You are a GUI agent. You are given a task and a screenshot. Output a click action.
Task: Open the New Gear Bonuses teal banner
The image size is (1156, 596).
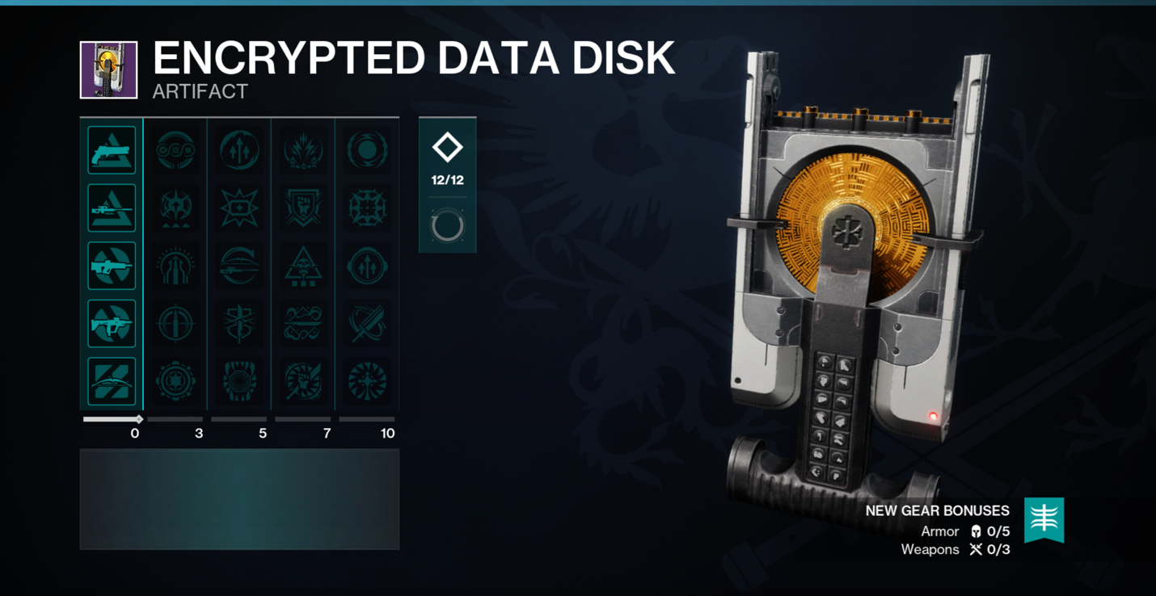coord(1044,520)
